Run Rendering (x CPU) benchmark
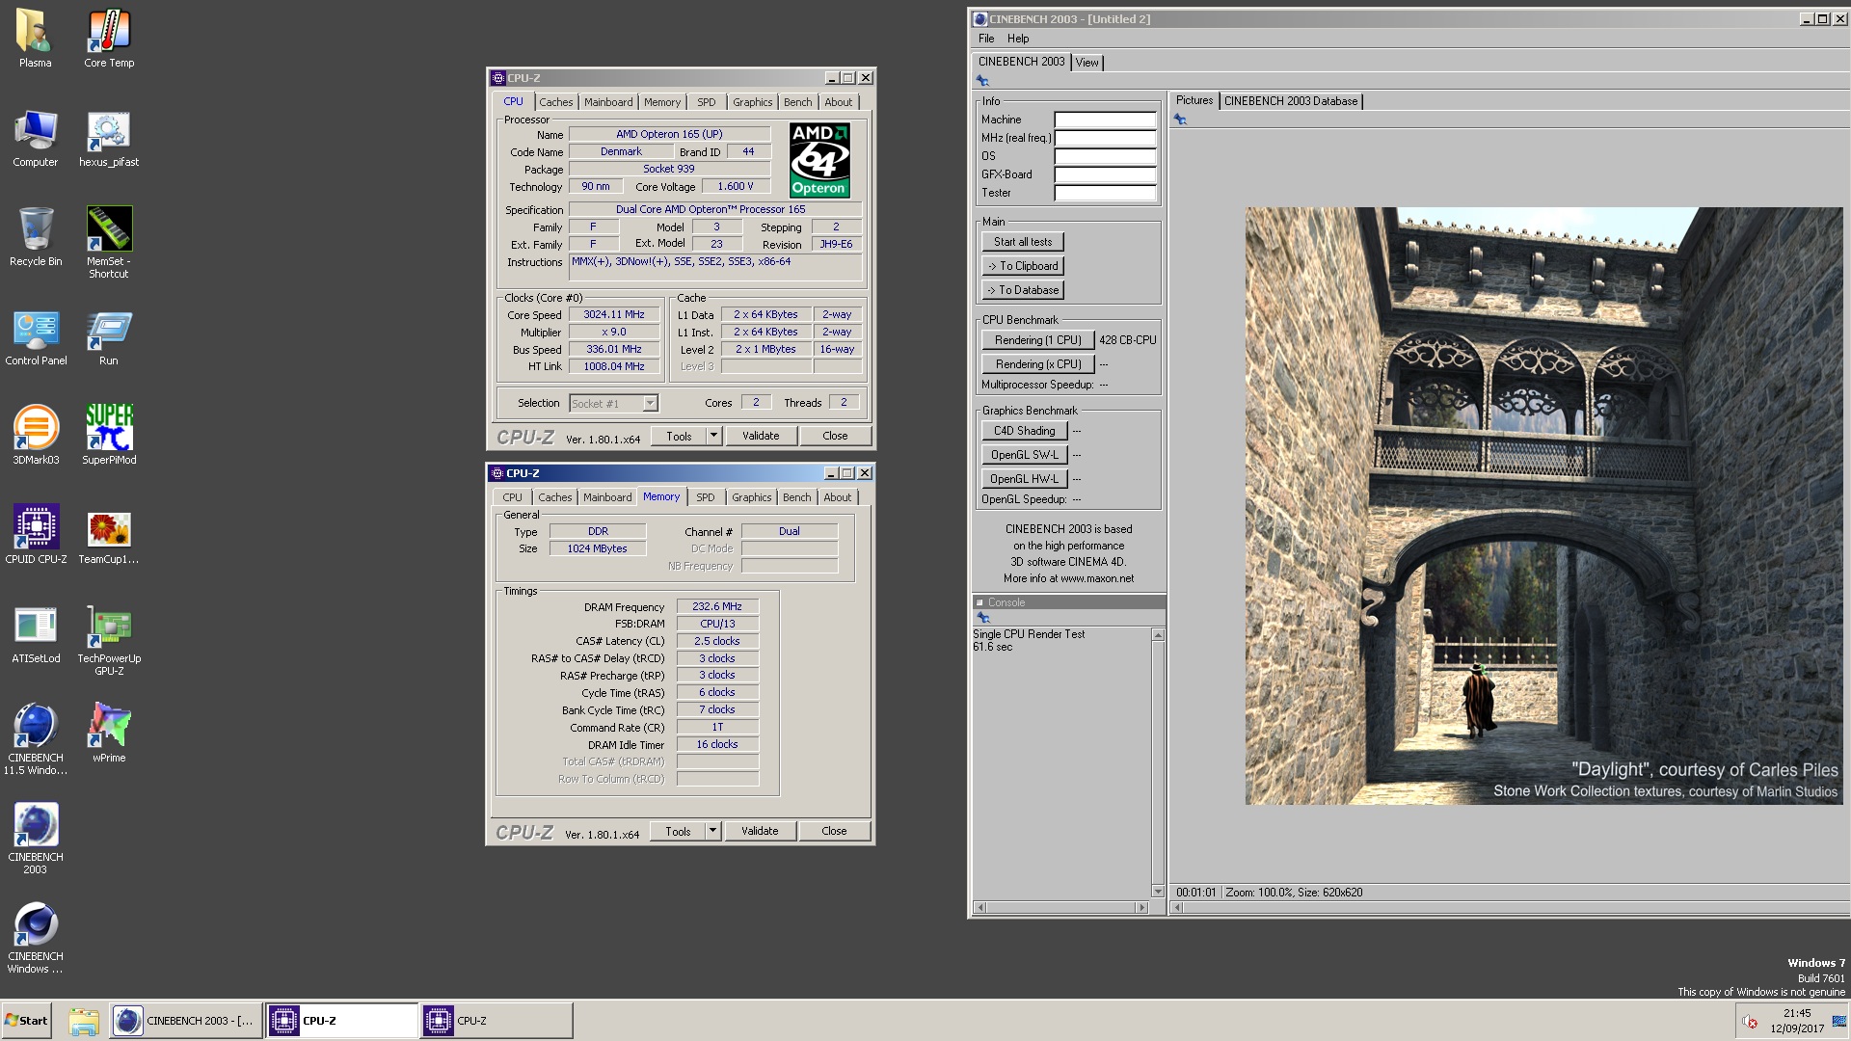This screenshot has height=1041, width=1851. click(x=1038, y=364)
